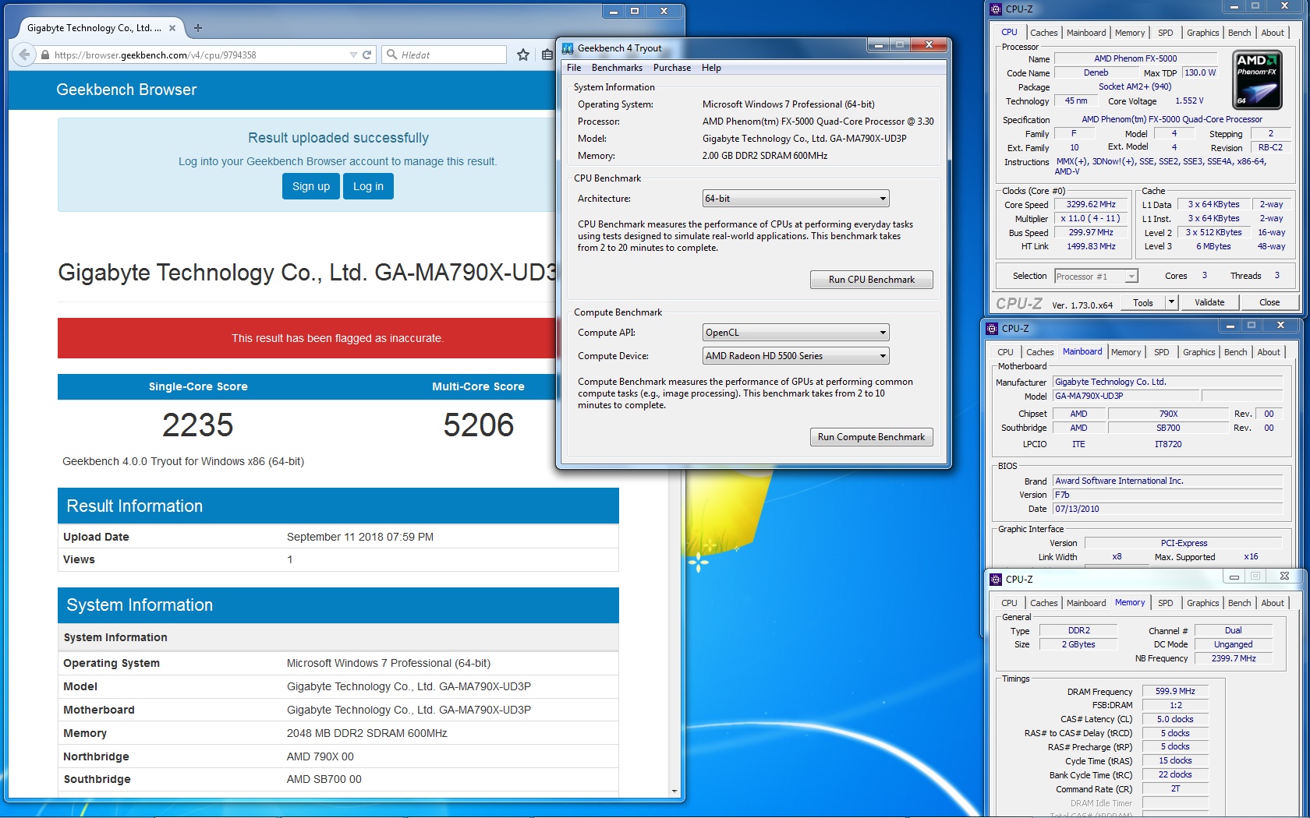Click Run CPU Benchmark button
The width and height of the screenshot is (1310, 818).
871,280
